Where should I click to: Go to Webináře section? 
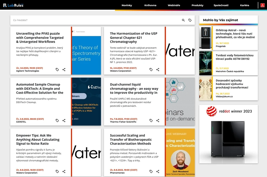(x=174, y=5)
